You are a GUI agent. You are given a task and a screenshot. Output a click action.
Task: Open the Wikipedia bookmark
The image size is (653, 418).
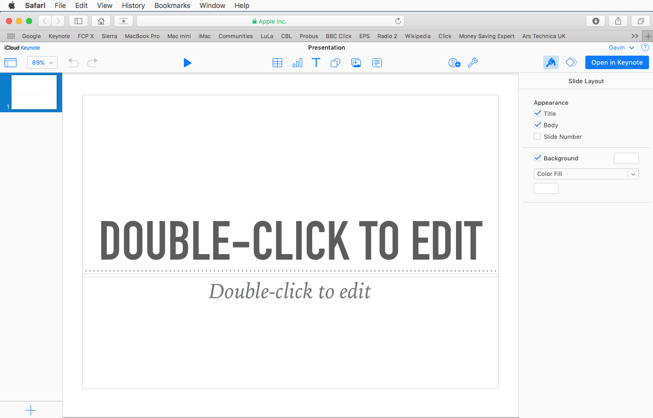(x=418, y=36)
